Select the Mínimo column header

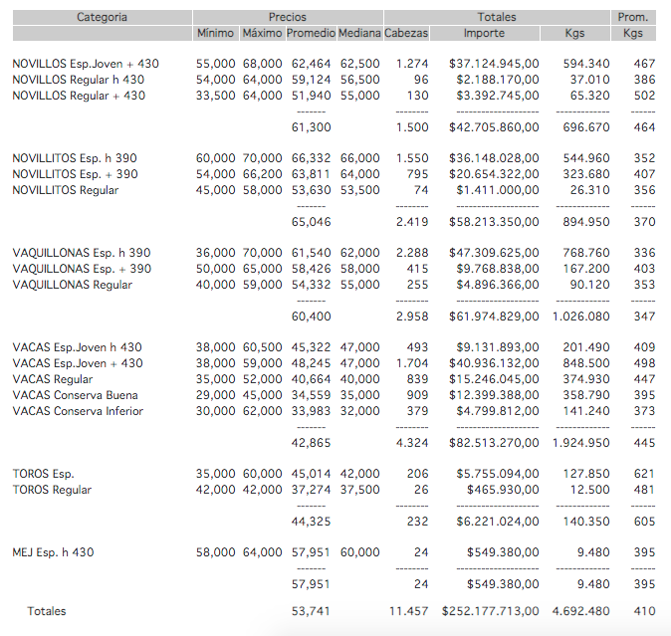[x=216, y=33]
